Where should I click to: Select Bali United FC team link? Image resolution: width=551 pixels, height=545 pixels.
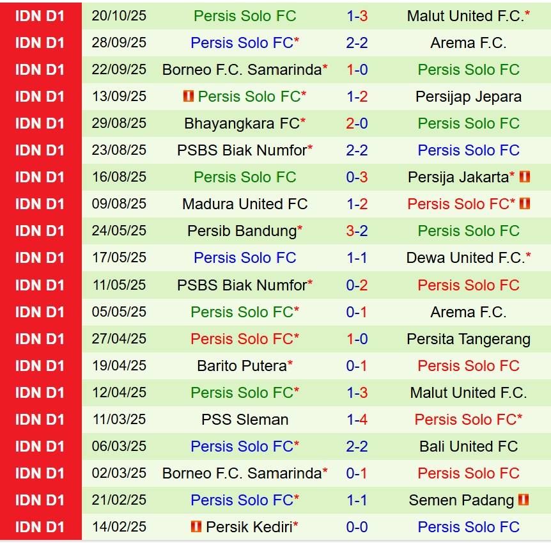click(x=469, y=446)
